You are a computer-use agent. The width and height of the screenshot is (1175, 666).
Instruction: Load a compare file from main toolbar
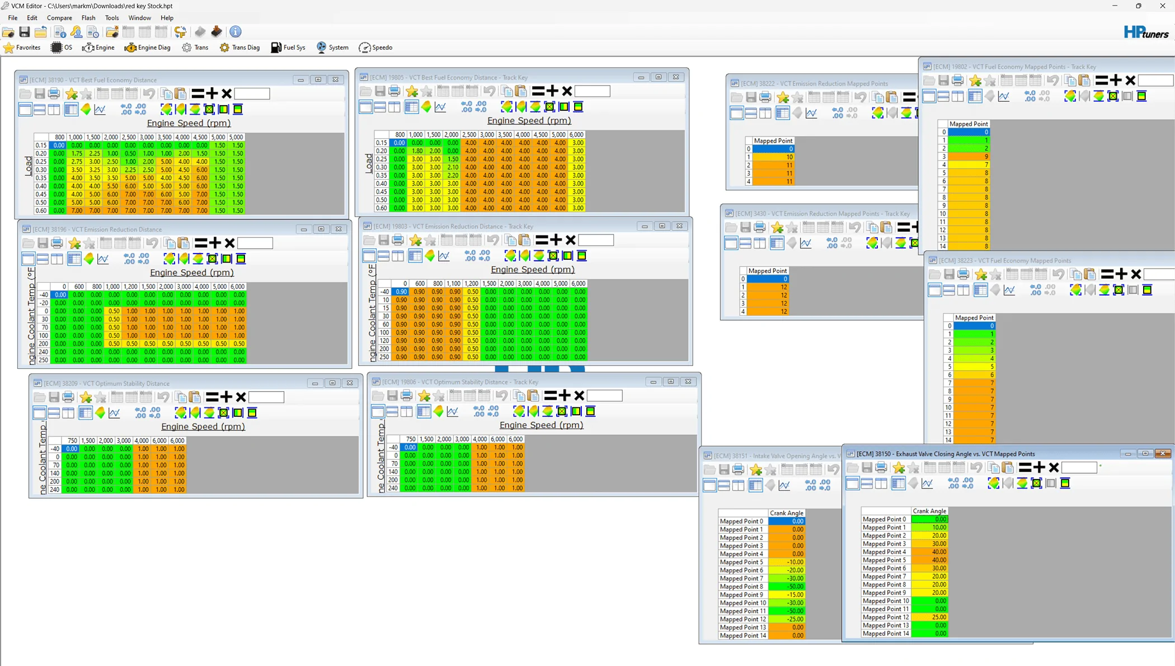pyautogui.click(x=112, y=32)
